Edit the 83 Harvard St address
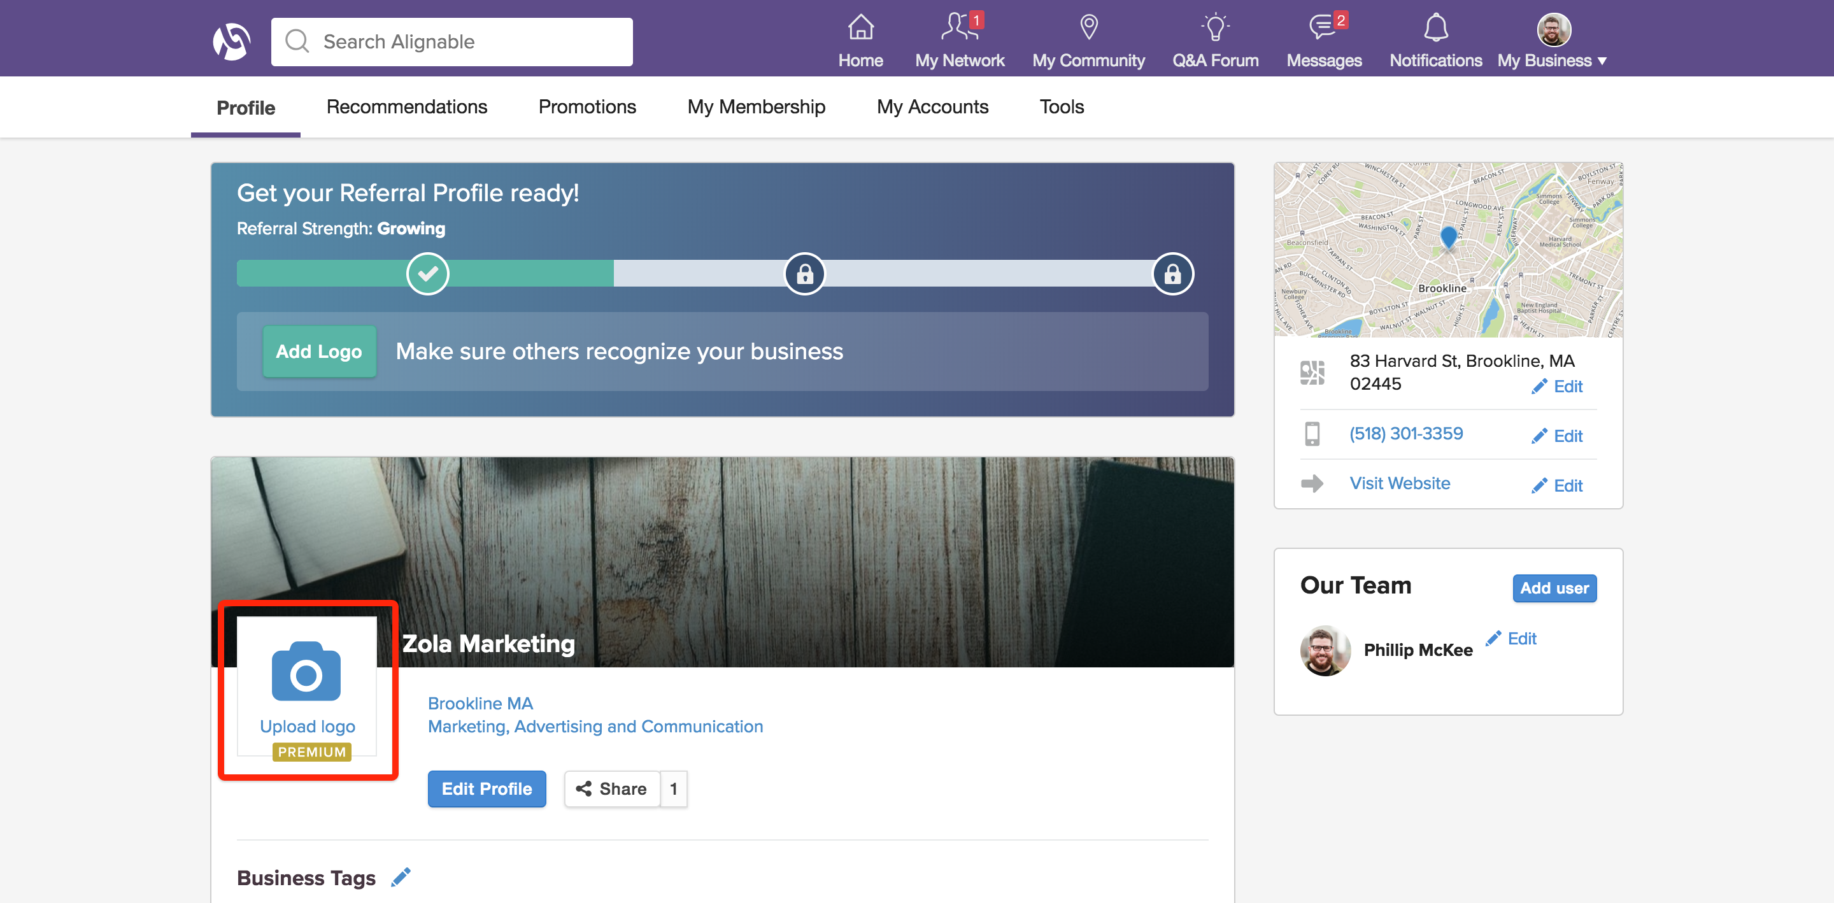1834x903 pixels. coord(1557,387)
